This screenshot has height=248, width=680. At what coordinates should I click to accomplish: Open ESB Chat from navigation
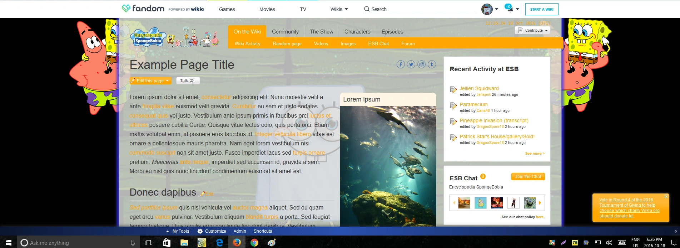[x=378, y=43]
